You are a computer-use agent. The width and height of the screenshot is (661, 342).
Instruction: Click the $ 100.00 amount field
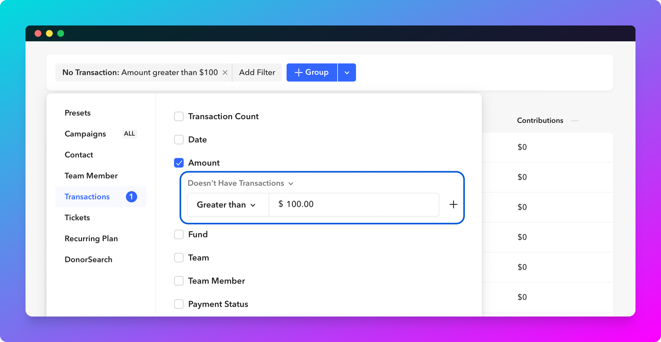click(354, 205)
